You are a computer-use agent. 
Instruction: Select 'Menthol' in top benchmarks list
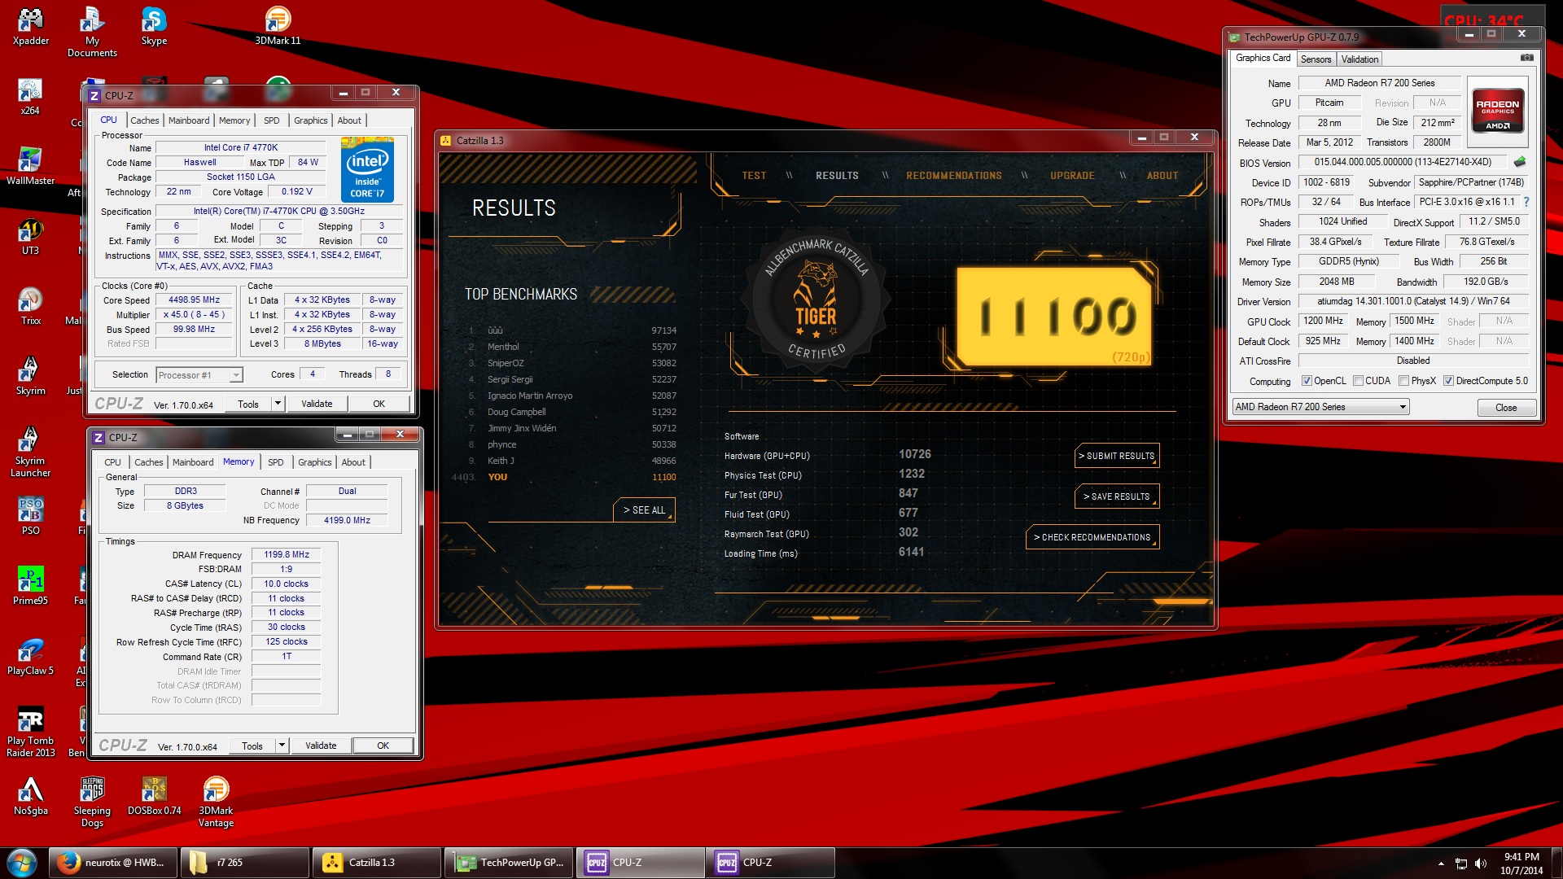[x=503, y=347]
